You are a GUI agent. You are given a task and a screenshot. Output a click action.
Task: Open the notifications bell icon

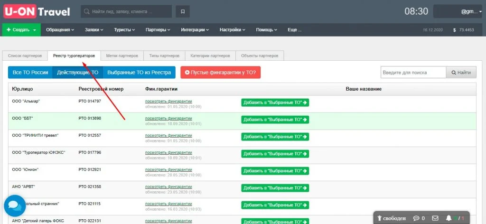449,218
